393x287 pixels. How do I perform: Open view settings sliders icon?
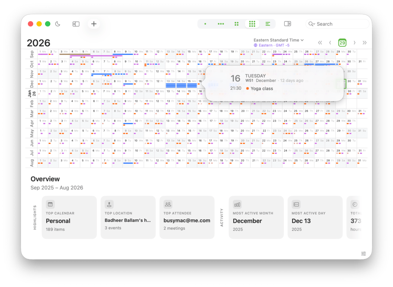363,253
